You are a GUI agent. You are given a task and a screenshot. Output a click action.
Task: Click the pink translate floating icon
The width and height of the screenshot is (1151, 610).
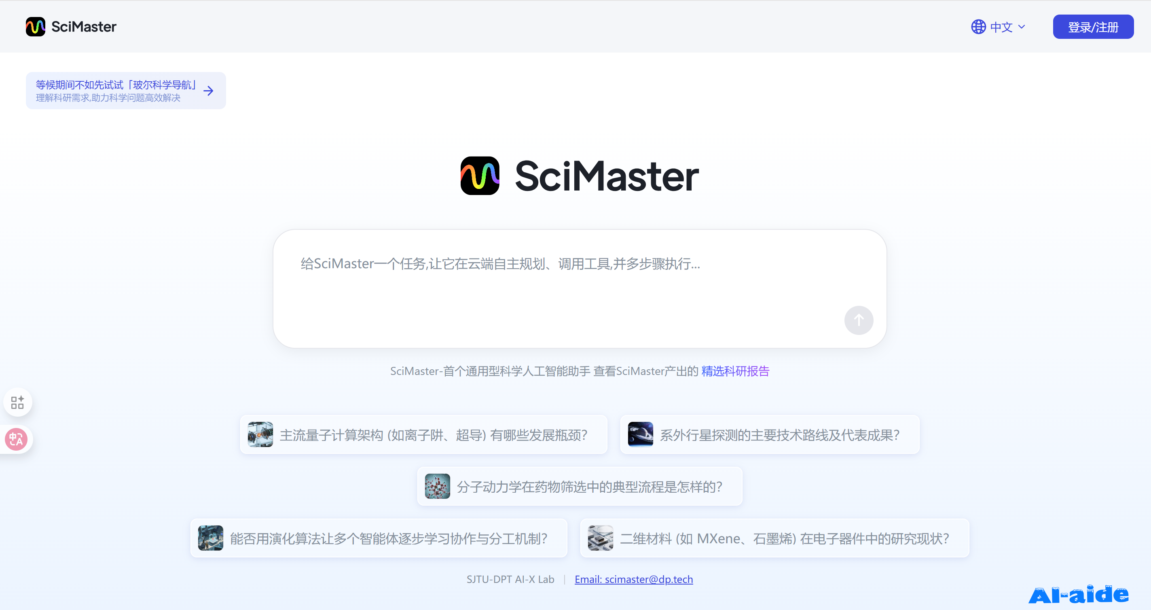point(17,440)
